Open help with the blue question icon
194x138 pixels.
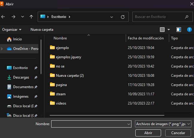click(190, 30)
